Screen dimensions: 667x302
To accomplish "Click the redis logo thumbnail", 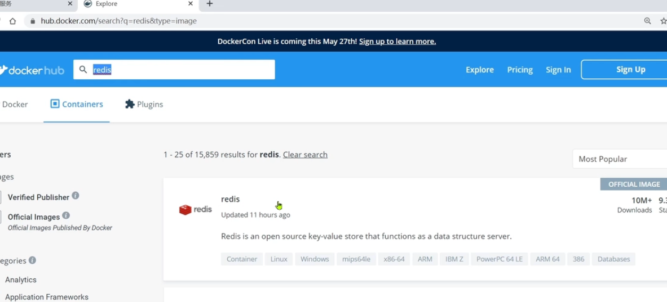I will point(195,210).
